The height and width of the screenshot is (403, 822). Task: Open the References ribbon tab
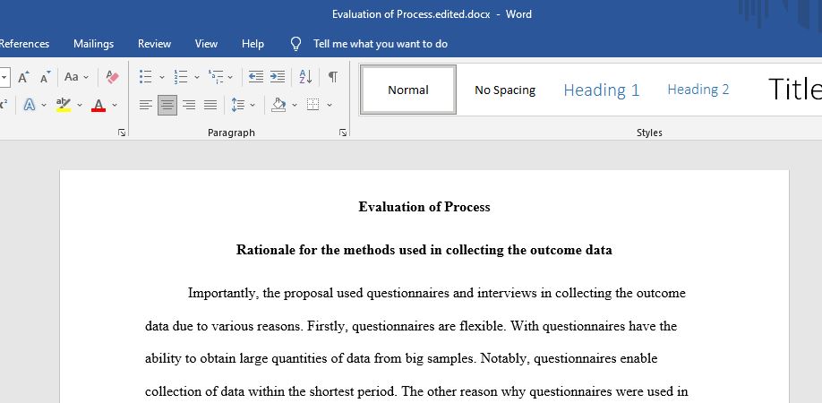point(24,44)
